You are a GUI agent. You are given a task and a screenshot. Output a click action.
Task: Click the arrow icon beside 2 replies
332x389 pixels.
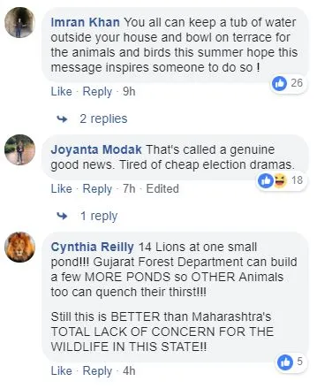click(x=62, y=119)
